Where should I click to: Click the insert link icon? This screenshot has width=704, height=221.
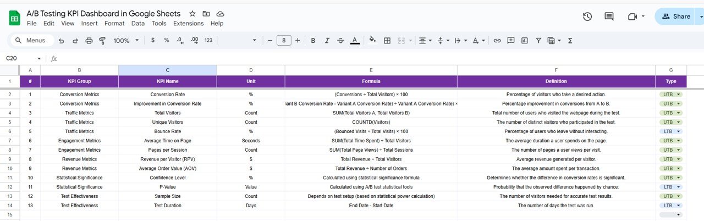click(x=497, y=41)
